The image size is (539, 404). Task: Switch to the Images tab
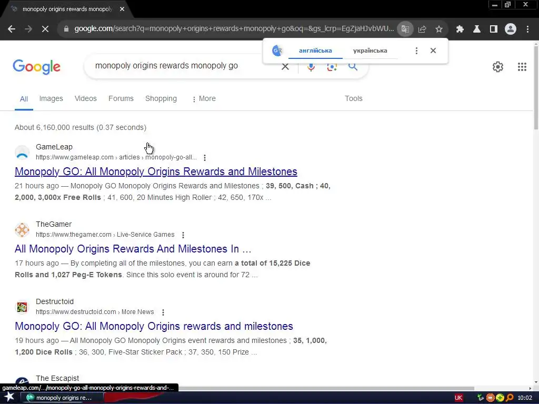point(51,98)
